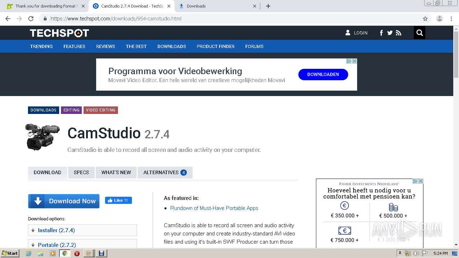Click the Download Now button
459x258 pixels.
tap(64, 201)
